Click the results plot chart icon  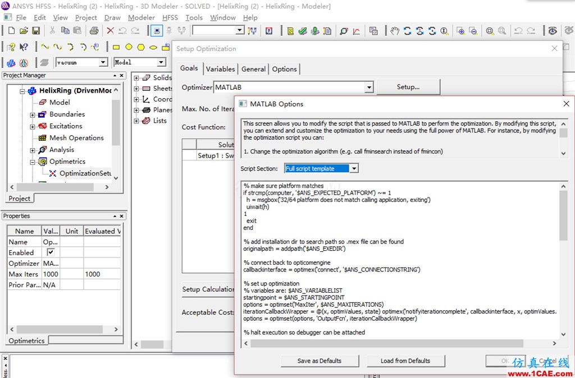(x=356, y=31)
